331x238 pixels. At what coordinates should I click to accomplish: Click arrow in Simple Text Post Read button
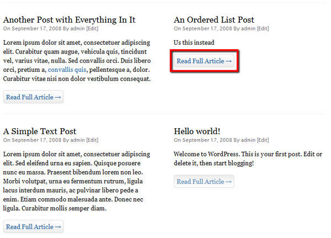pyautogui.click(x=58, y=227)
